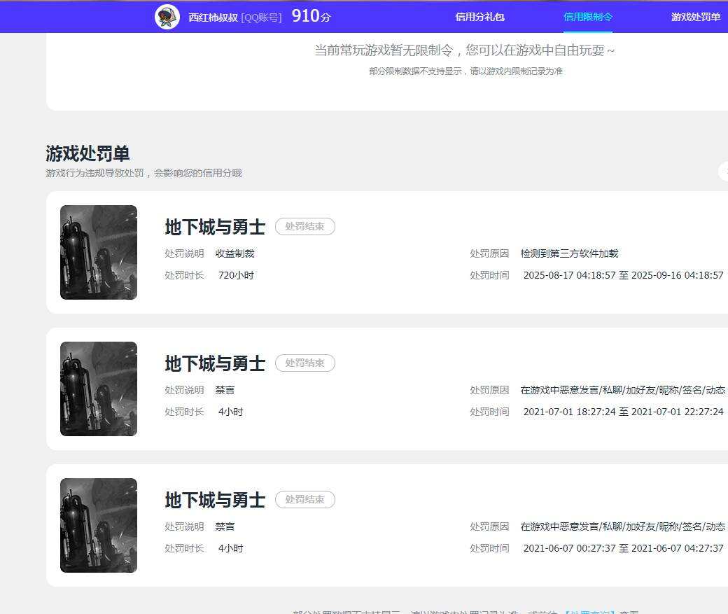Click 地下城与勇士 title of 2021-06-07 card
Viewport: 728px width, 614px height.
click(215, 500)
